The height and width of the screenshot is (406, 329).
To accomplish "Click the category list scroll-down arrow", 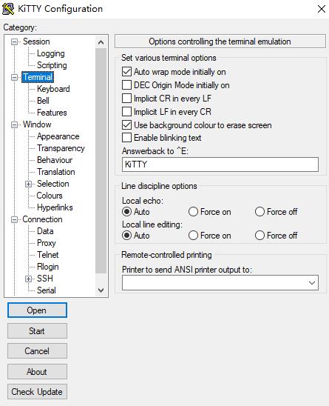I will pos(101,290).
